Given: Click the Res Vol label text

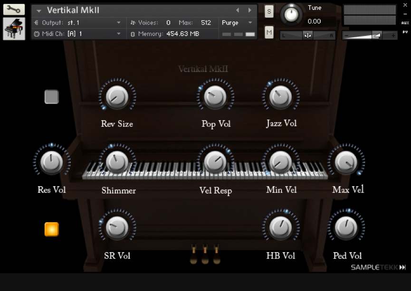Looking at the screenshot, I should click(52, 189).
